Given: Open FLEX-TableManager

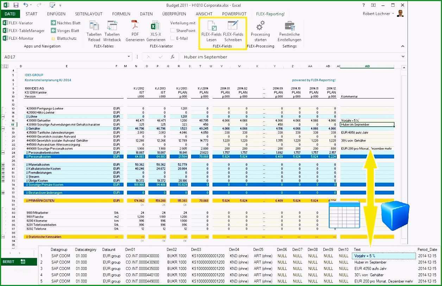Looking at the screenshot, I should (x=24, y=31).
